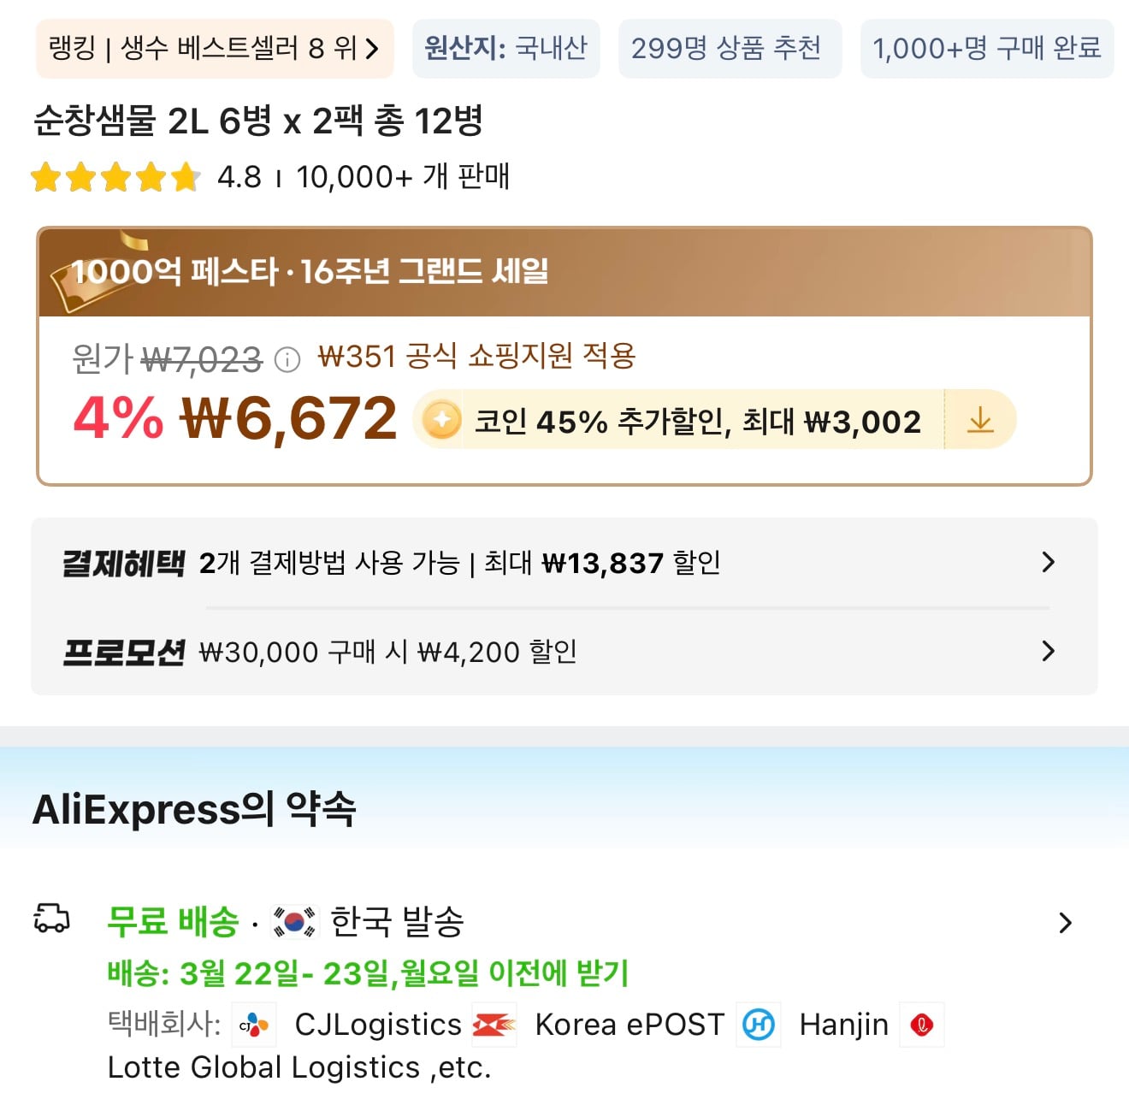
Task: Tap the Korean flag icon
Action: click(x=294, y=922)
